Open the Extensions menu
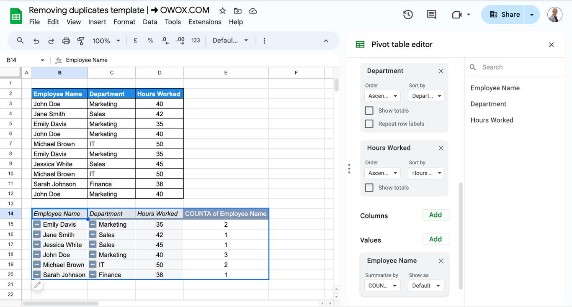572x307 pixels. (205, 22)
